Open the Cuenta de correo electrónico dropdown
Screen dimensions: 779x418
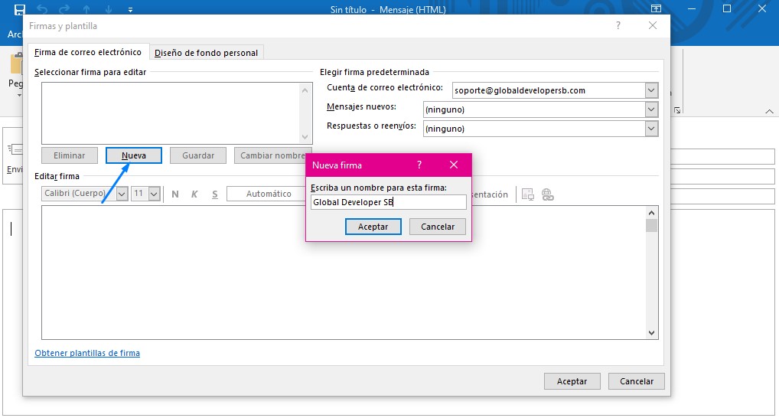(x=650, y=90)
